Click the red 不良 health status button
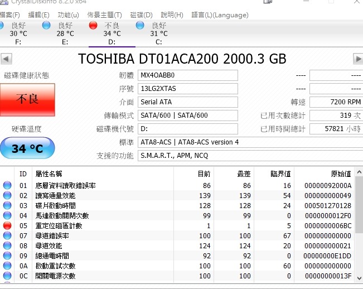 pos(27,99)
